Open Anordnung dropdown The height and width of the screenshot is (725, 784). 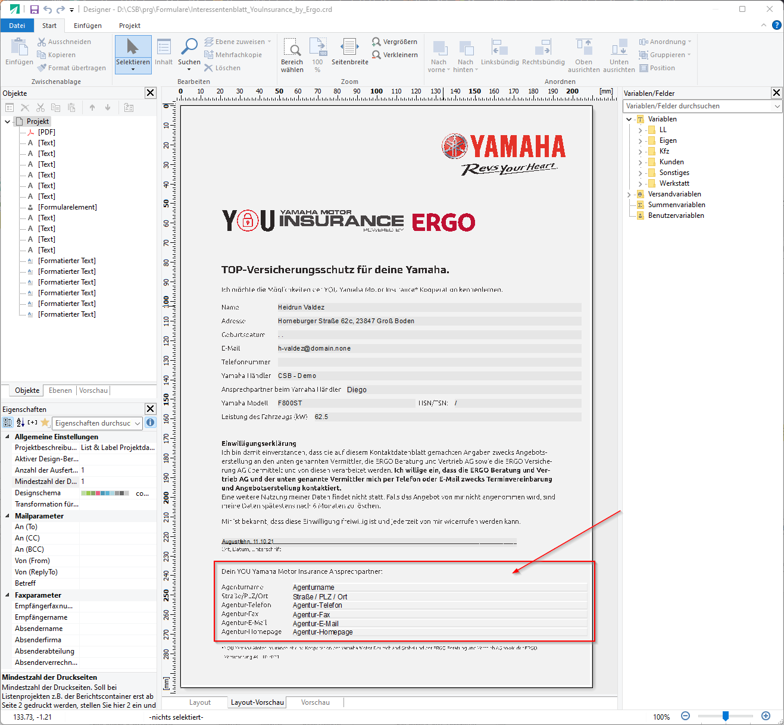(665, 42)
